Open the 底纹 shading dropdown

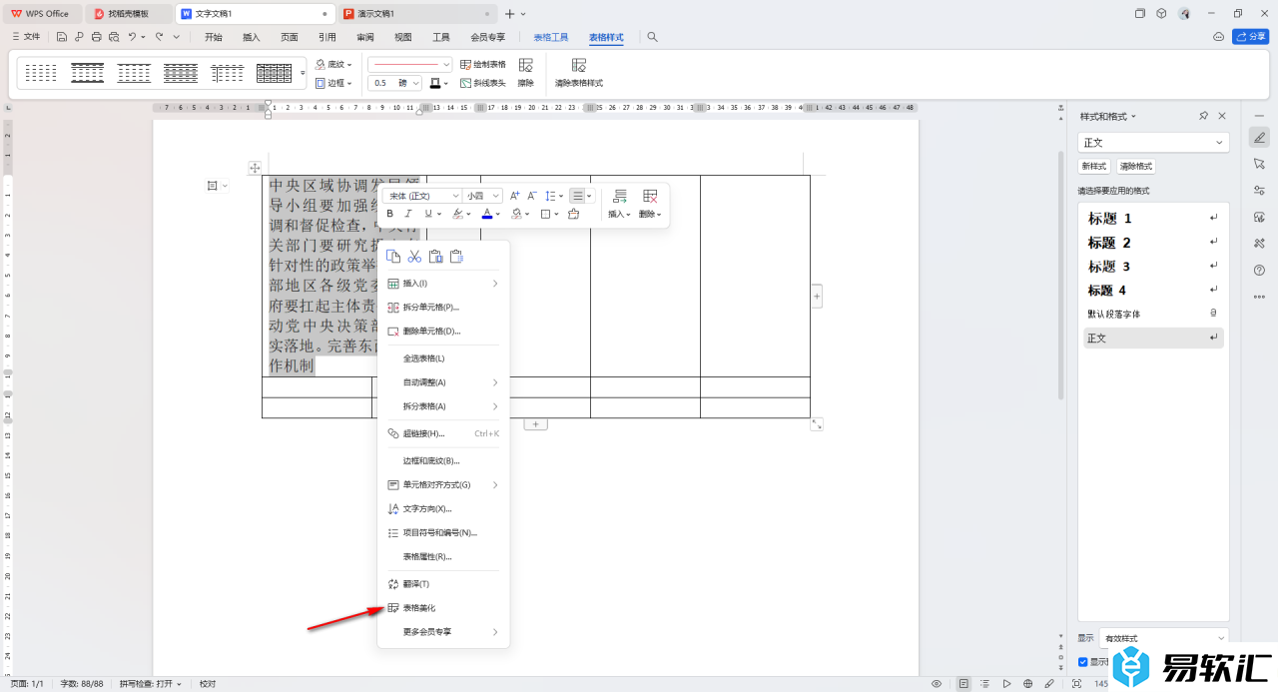pyautogui.click(x=334, y=64)
